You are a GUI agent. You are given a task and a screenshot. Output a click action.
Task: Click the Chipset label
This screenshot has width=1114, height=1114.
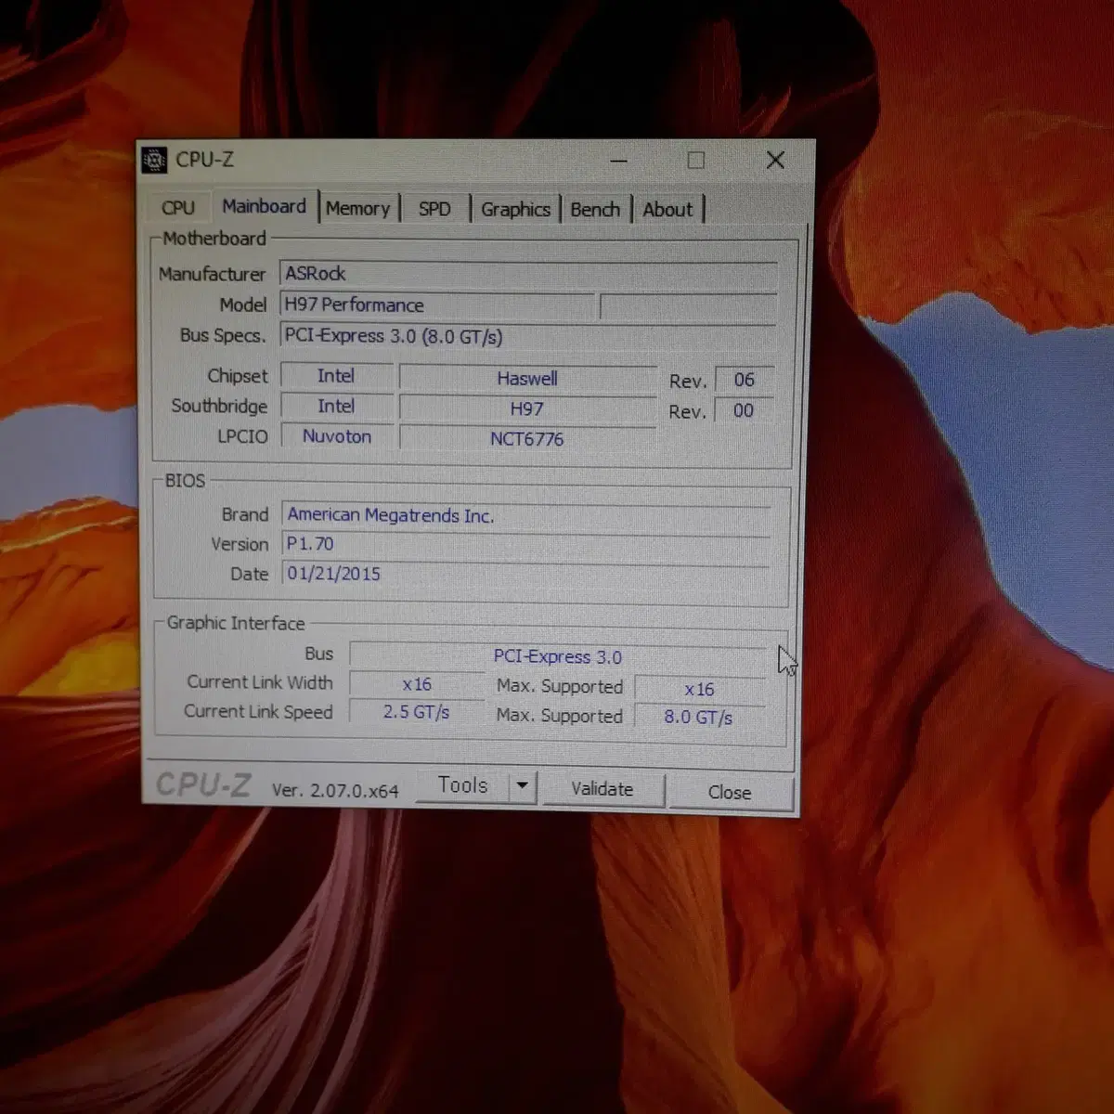tap(238, 376)
